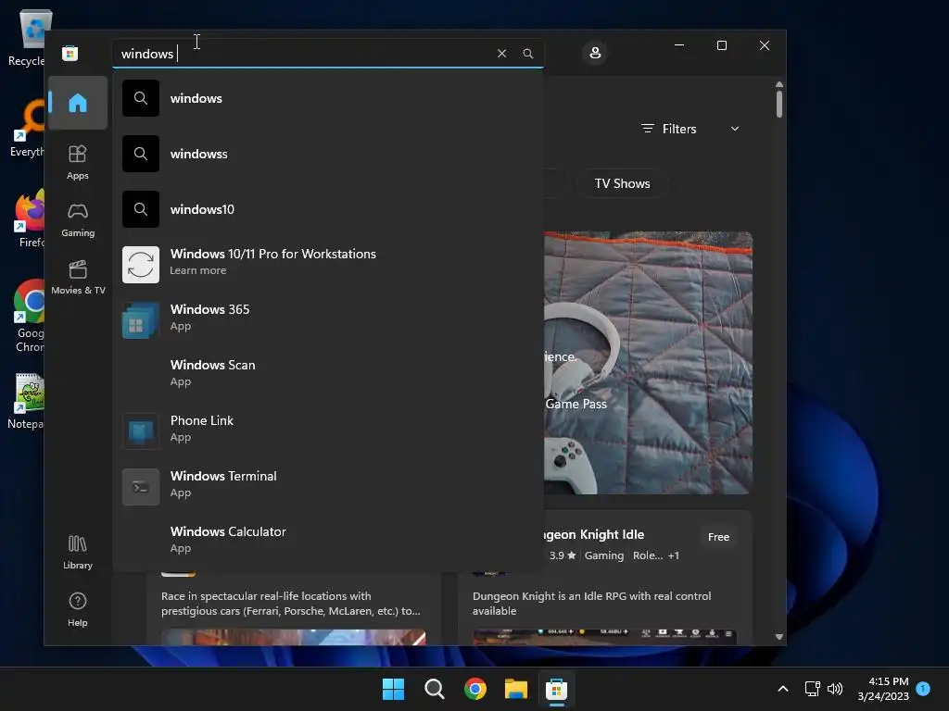Select the TV Shows filter chip
The height and width of the screenshot is (711, 949).
[622, 184]
